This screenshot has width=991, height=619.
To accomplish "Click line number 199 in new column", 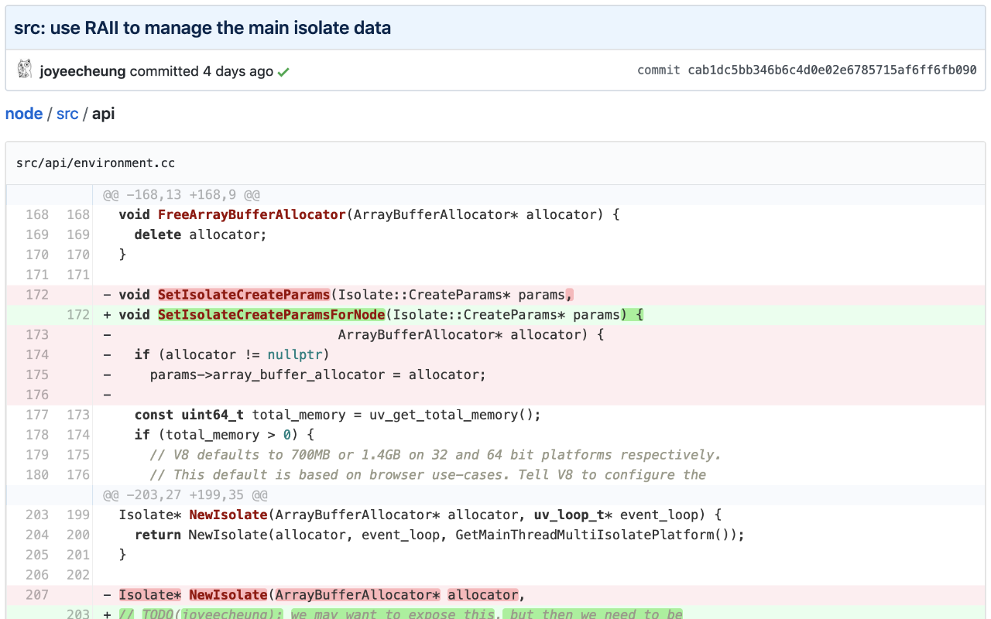I will point(77,514).
